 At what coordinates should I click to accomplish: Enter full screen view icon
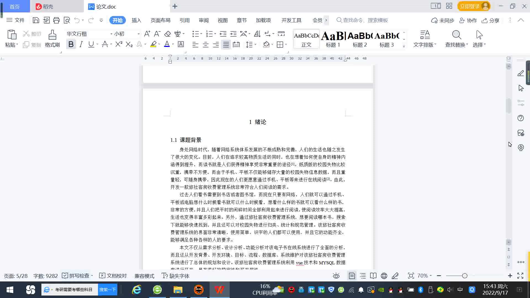pos(520,276)
